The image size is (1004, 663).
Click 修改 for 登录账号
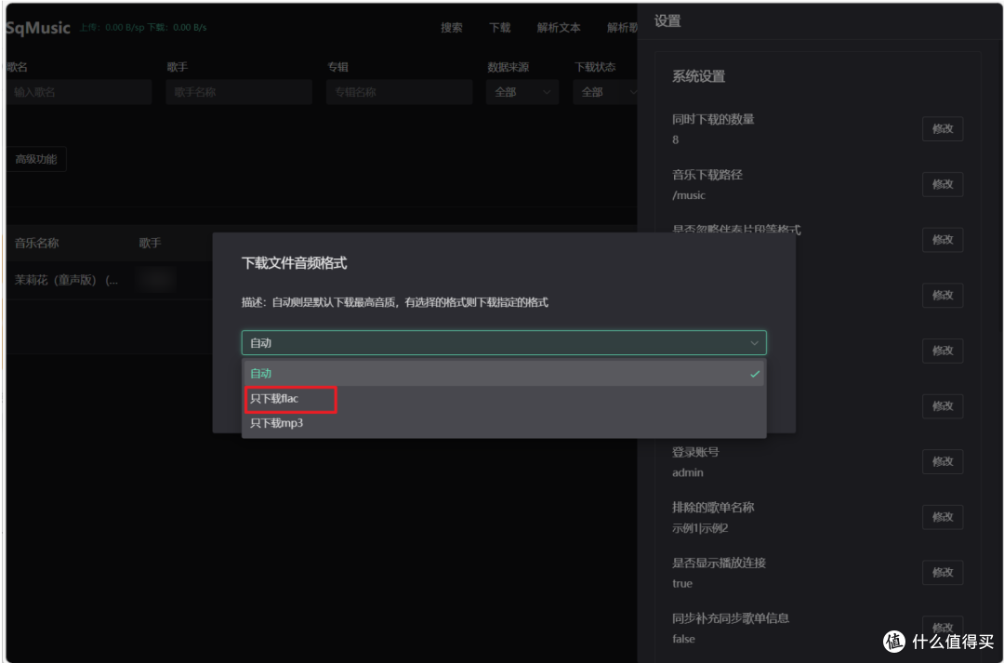(943, 462)
